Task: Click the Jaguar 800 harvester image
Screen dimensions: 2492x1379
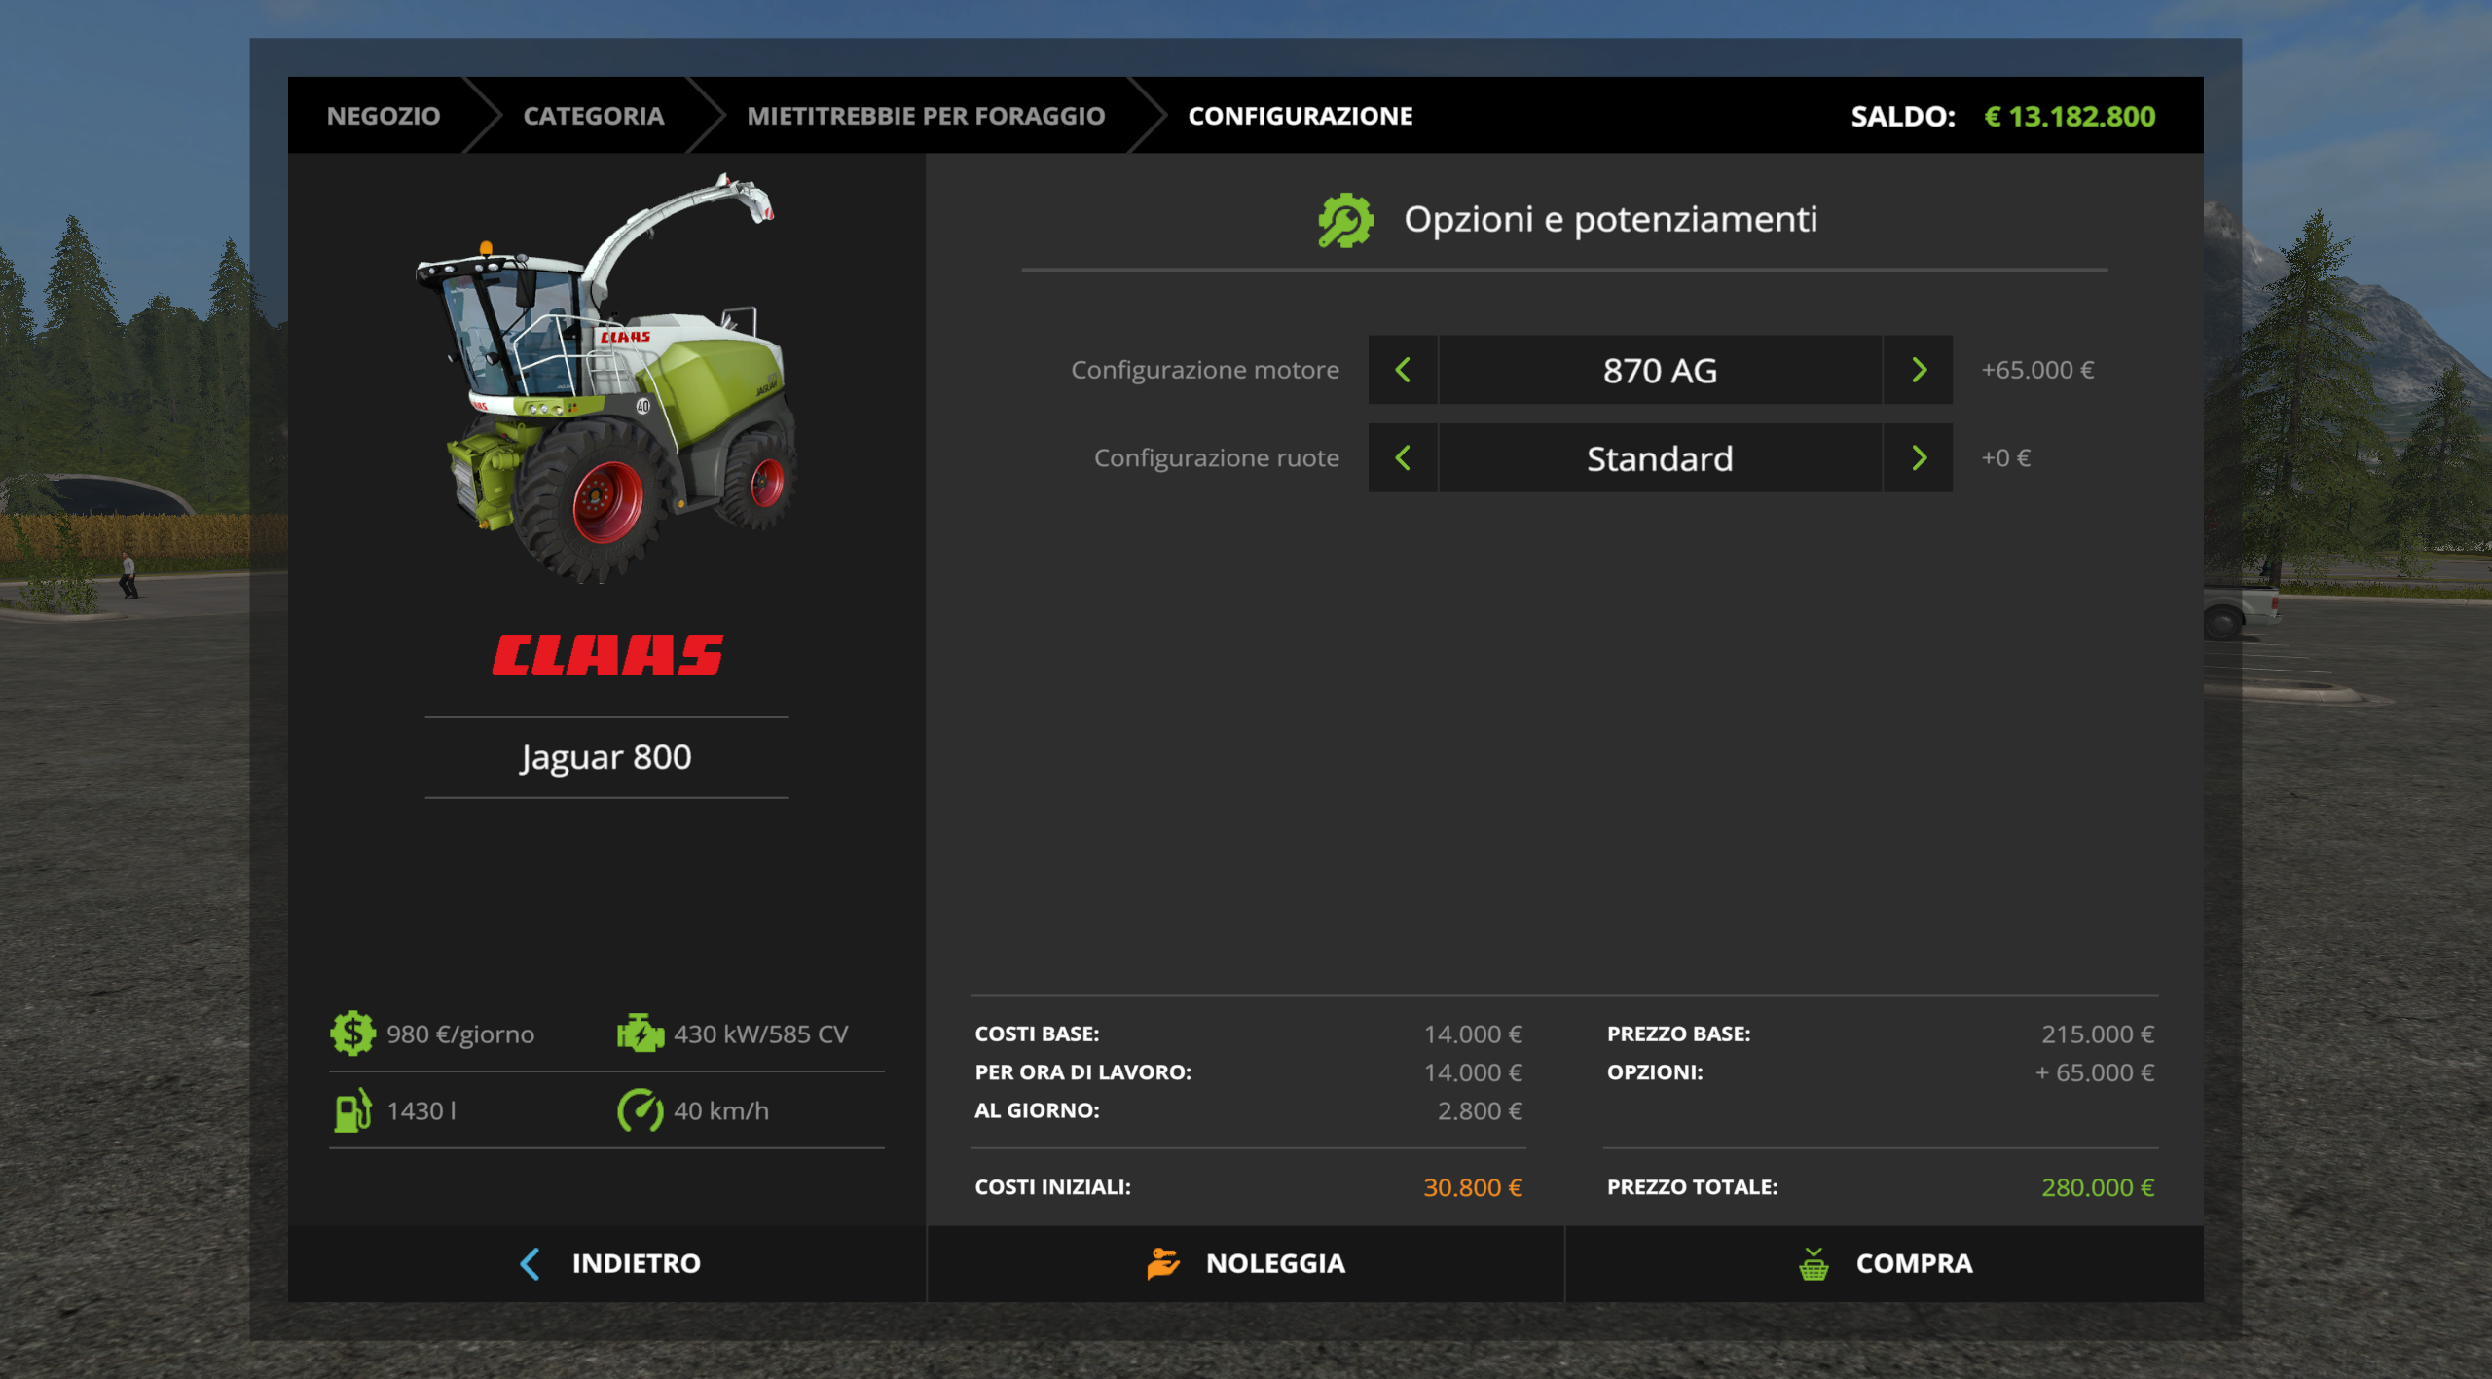Action: (x=605, y=378)
